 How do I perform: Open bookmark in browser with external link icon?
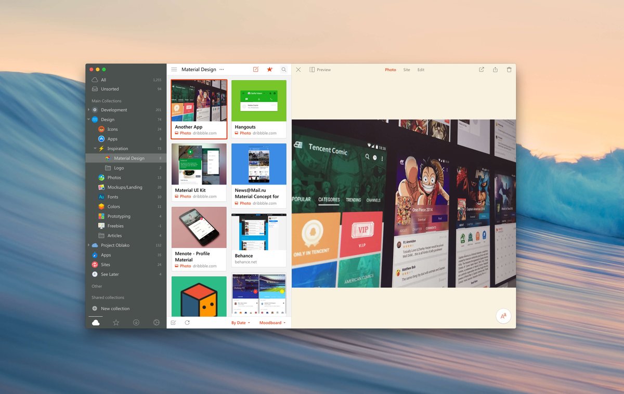tap(482, 70)
